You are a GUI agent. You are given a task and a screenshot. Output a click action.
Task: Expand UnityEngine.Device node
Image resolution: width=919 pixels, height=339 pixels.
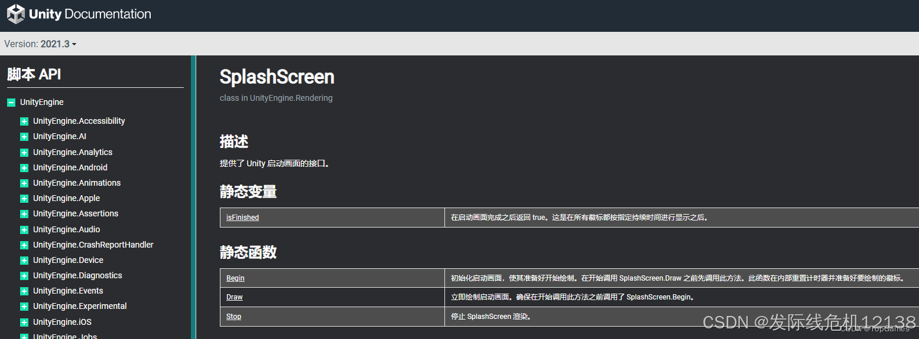[x=24, y=261]
